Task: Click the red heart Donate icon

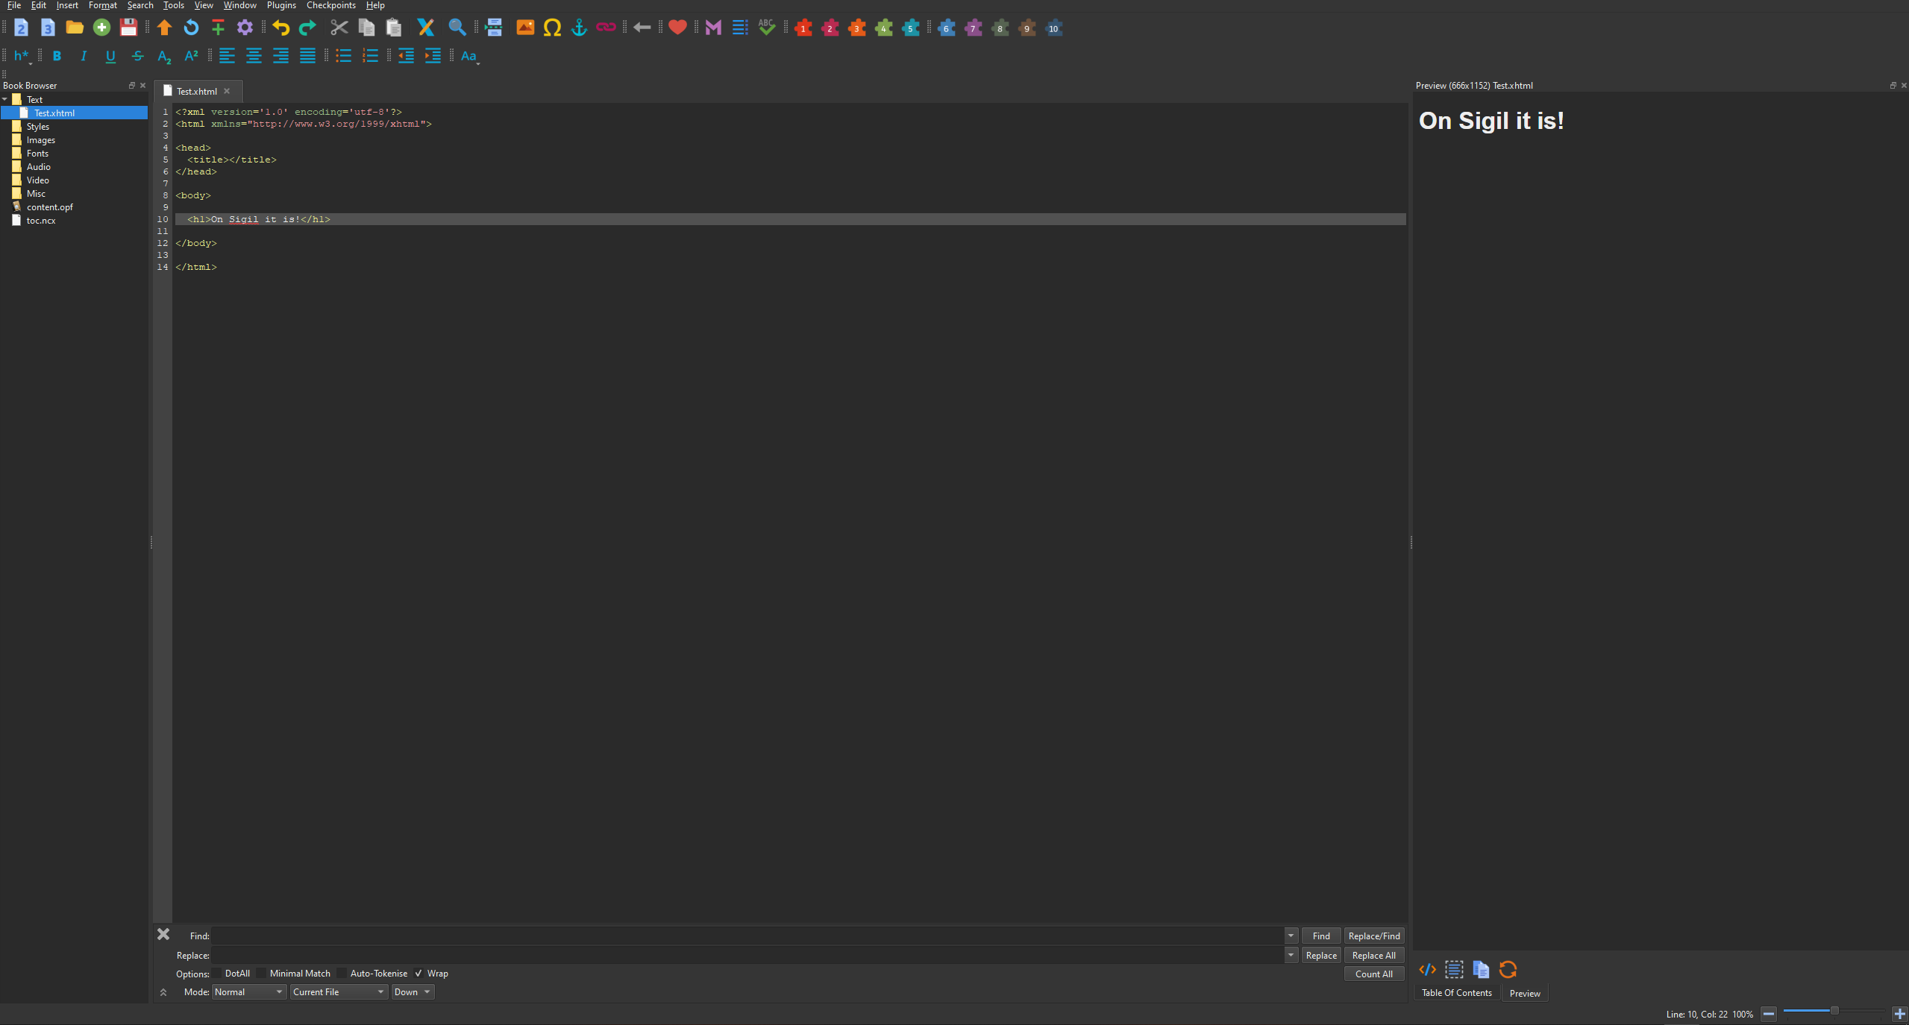Action: [677, 28]
